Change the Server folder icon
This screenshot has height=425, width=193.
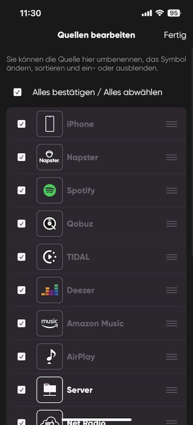pyautogui.click(x=50, y=390)
